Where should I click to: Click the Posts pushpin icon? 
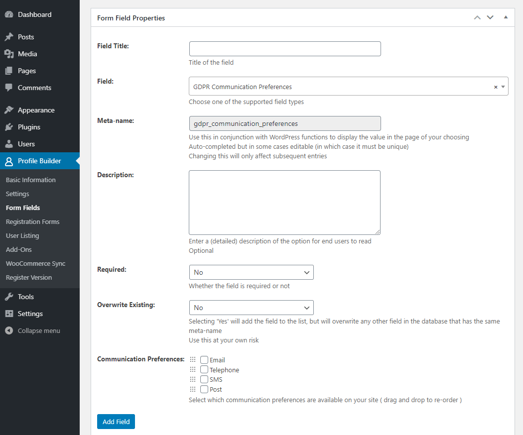point(9,37)
